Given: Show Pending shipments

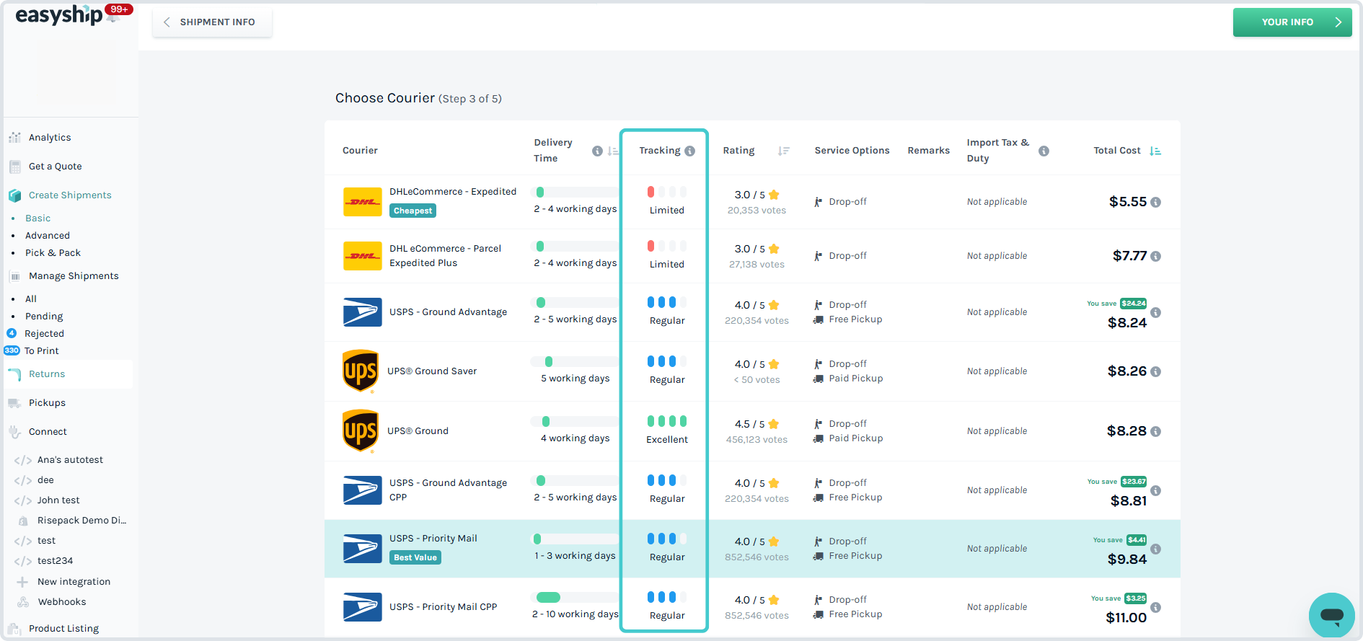Looking at the screenshot, I should click(44, 317).
